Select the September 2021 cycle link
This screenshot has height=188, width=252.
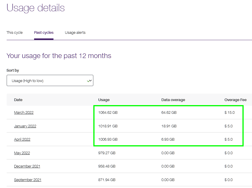pos(28,180)
